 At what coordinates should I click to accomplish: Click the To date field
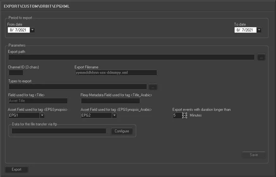click(x=245, y=30)
